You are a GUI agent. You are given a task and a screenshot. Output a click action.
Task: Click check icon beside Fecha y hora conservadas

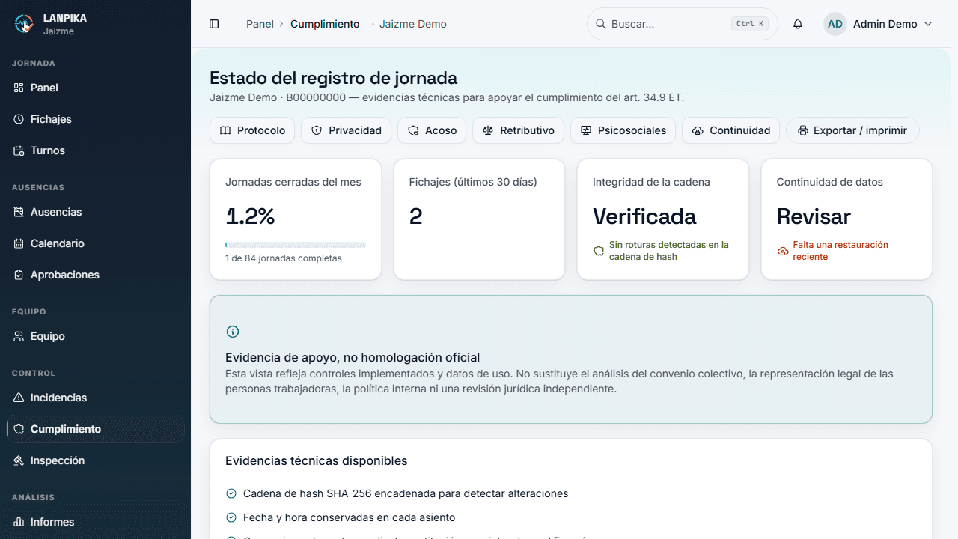(x=231, y=517)
